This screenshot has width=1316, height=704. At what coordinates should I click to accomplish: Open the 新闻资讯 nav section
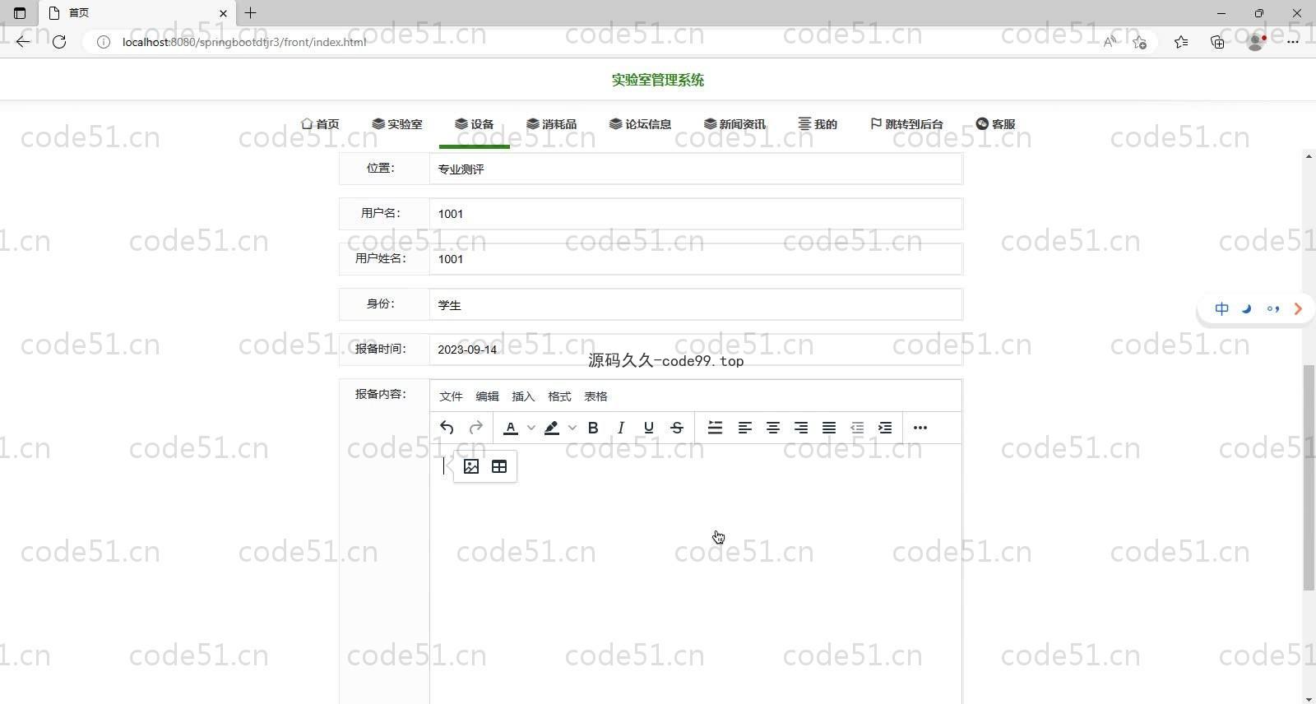pos(734,124)
